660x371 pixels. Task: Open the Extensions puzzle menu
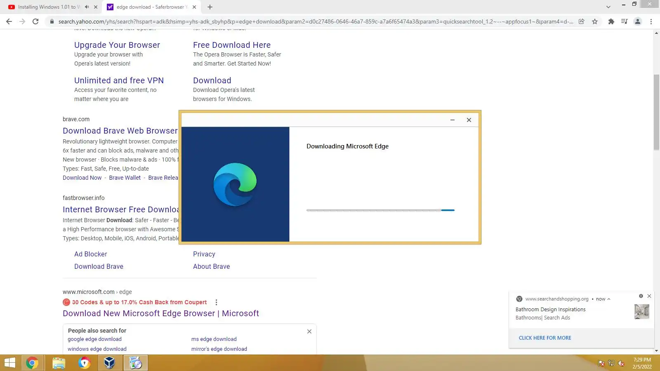(611, 21)
